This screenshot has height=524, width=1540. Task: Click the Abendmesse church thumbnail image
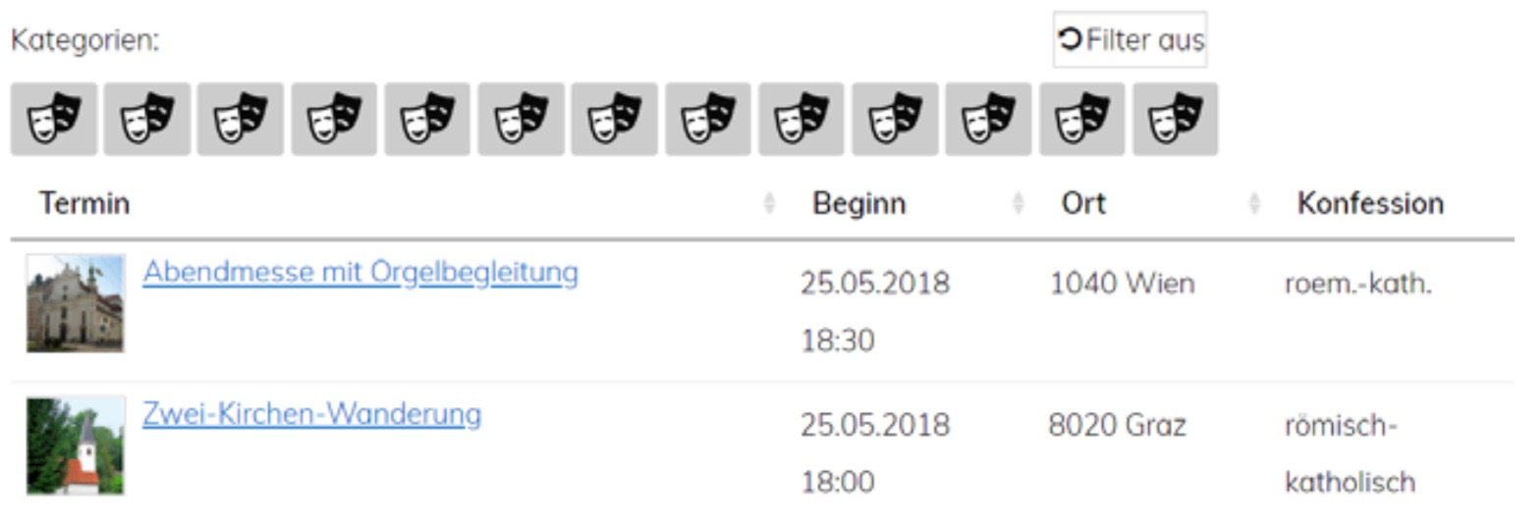76,303
